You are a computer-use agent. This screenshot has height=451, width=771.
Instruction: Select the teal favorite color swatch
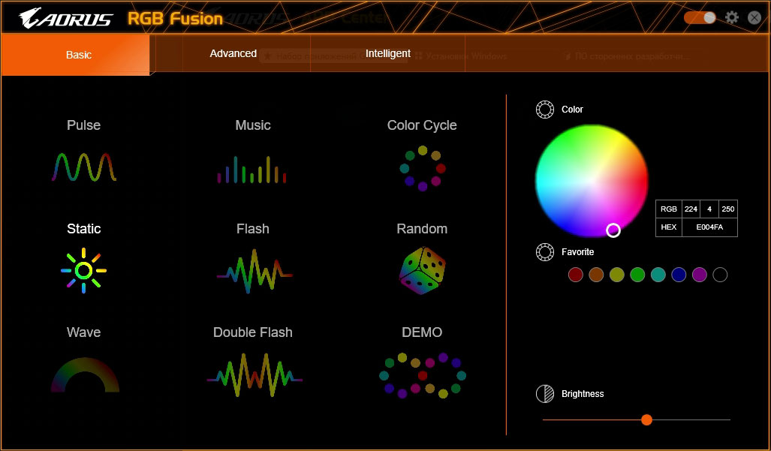pos(658,275)
